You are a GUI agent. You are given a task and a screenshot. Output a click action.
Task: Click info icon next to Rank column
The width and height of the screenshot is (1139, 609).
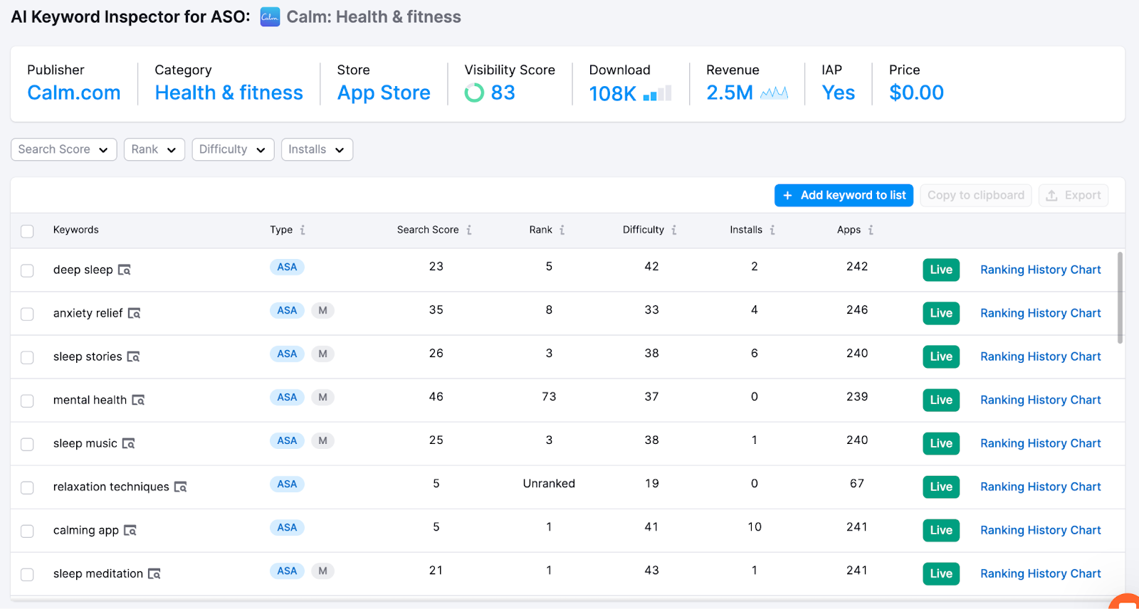click(562, 230)
